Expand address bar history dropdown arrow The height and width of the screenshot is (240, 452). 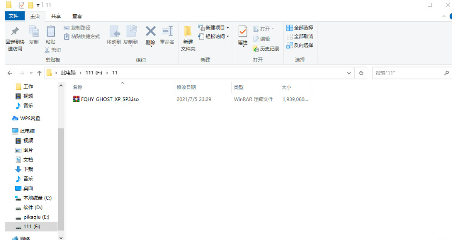350,73
